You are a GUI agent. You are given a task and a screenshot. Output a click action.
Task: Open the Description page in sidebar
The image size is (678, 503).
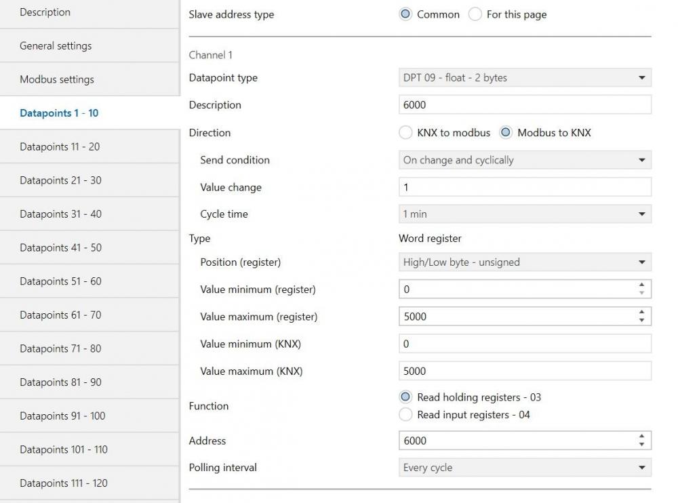tap(45, 12)
